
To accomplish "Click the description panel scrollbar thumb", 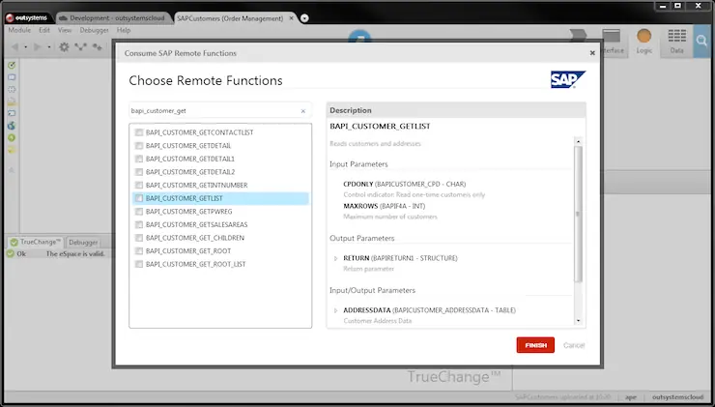I will 578,214.
